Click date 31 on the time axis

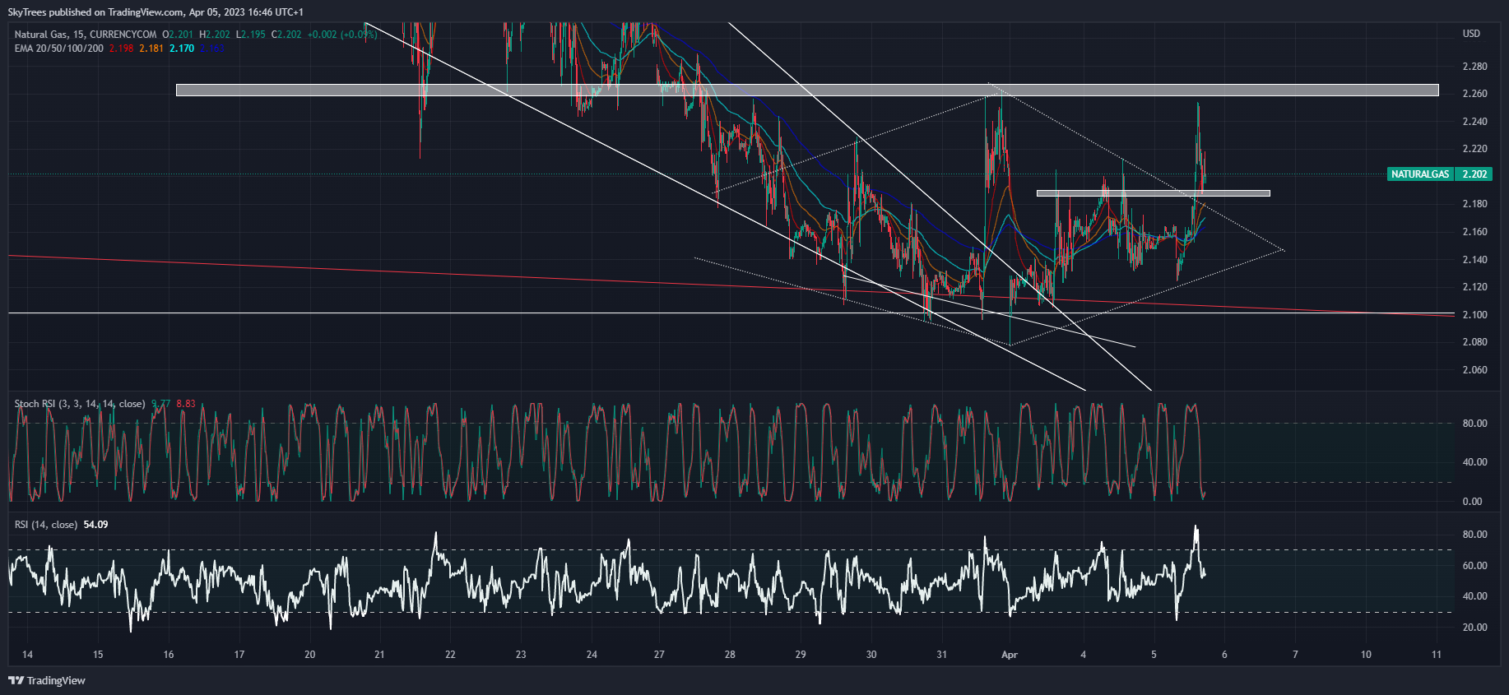pyautogui.click(x=942, y=656)
